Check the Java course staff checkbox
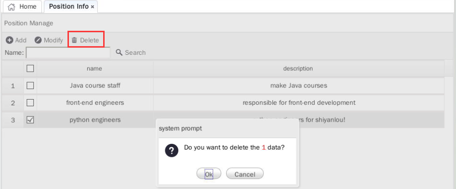Viewport: 456px width, 189px height. tap(30, 86)
